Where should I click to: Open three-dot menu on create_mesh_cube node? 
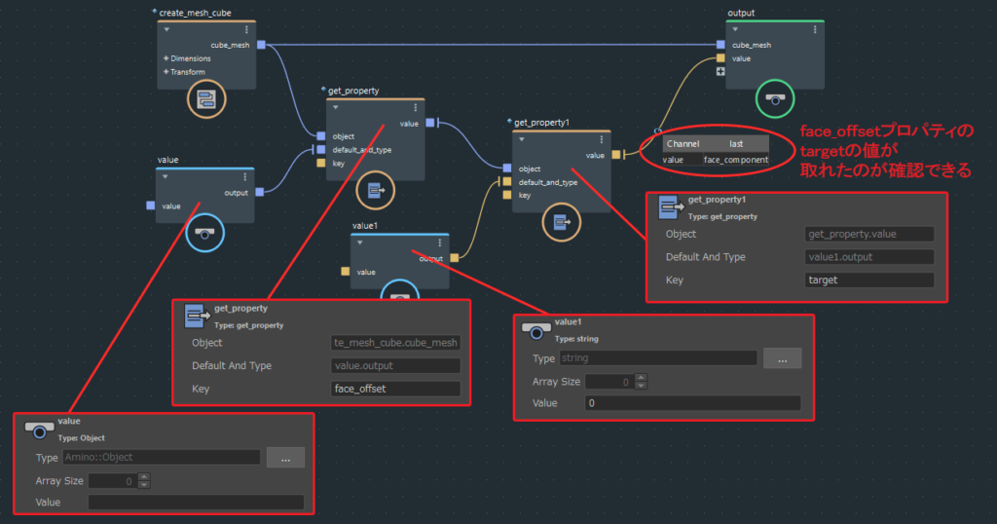[x=246, y=30]
